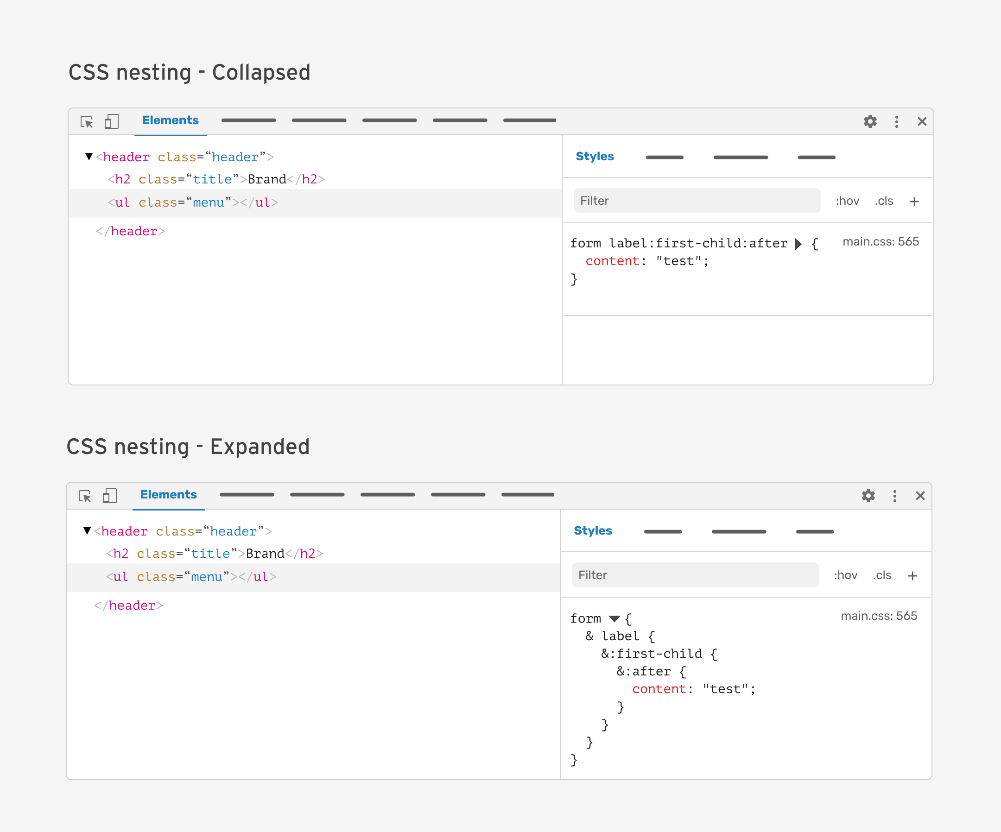Image resolution: width=1001 pixels, height=832 pixels.
Task: Click inspect element picker in Collapsed panel
Action: coord(87,121)
